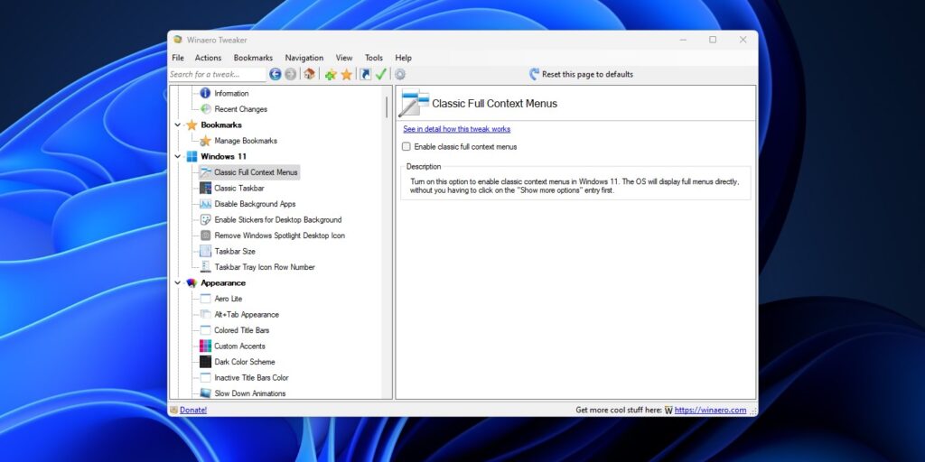Viewport: 925px width, 462px height.
Task: Collapse the Bookmarks tree section
Action: 178,125
